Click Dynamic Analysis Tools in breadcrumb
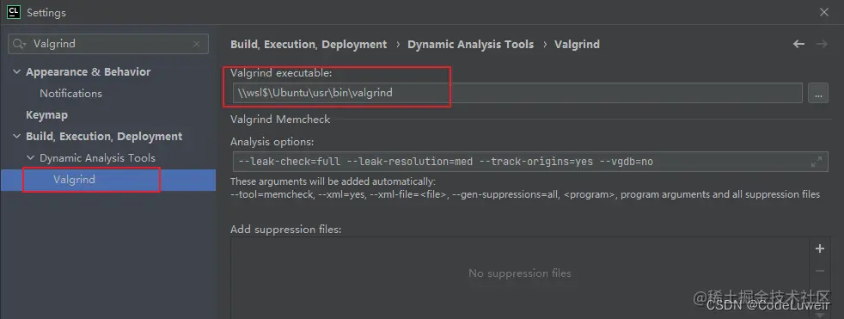This screenshot has width=844, height=319. click(x=470, y=44)
